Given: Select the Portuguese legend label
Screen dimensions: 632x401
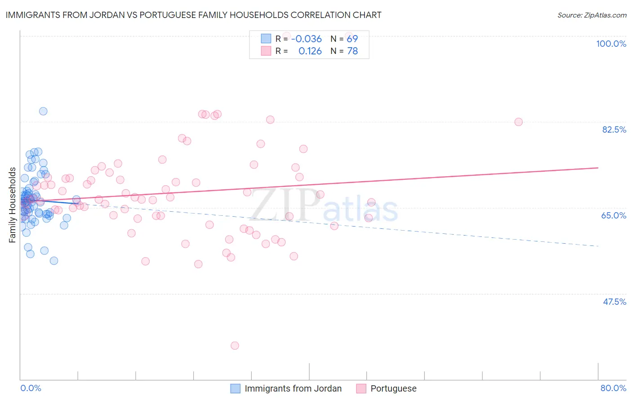Looking at the screenshot, I should click(x=393, y=388).
